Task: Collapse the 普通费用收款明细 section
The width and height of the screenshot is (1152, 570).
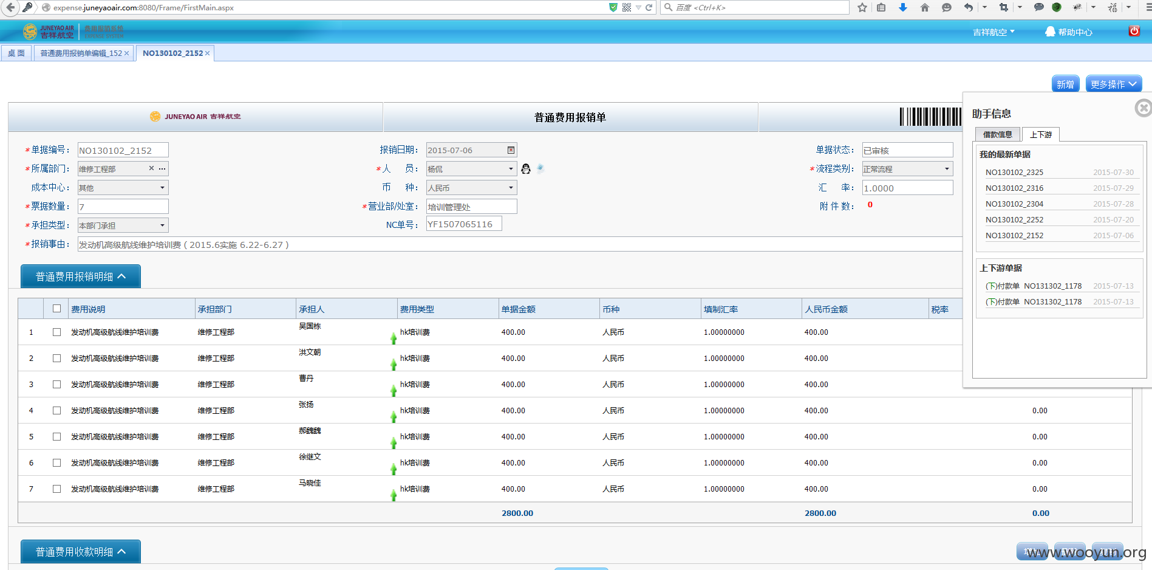Action: (x=81, y=552)
